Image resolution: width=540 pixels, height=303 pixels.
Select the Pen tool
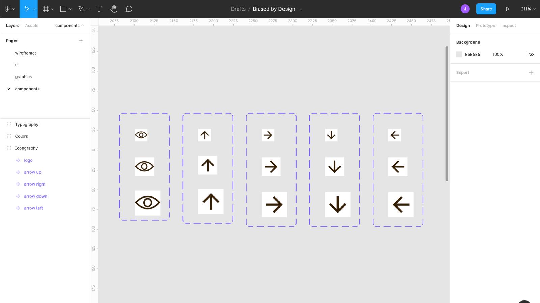[x=81, y=9]
